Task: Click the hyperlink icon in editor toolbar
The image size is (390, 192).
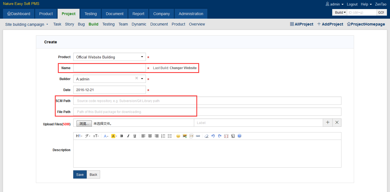Action: tap(198, 136)
